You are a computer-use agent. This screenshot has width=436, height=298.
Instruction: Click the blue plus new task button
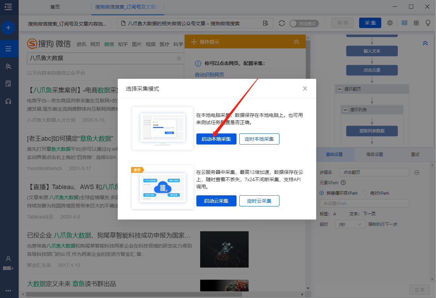8,28
